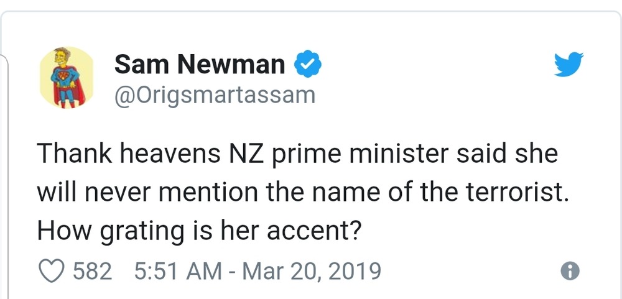
Task: Like the tweet with the heart icon
Action: coord(52,271)
